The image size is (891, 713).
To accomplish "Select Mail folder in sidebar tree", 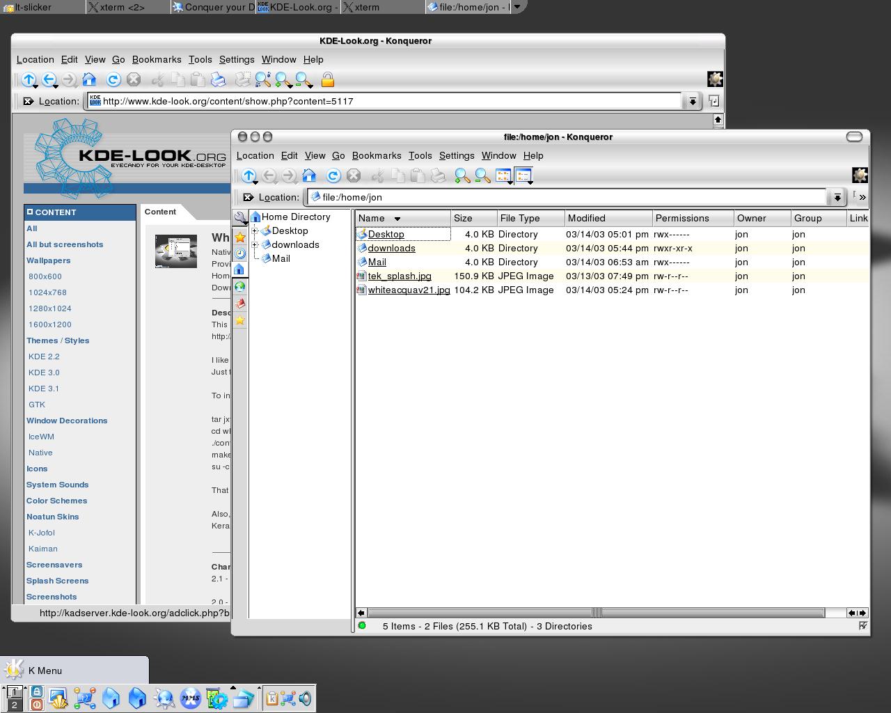I will click(x=281, y=258).
